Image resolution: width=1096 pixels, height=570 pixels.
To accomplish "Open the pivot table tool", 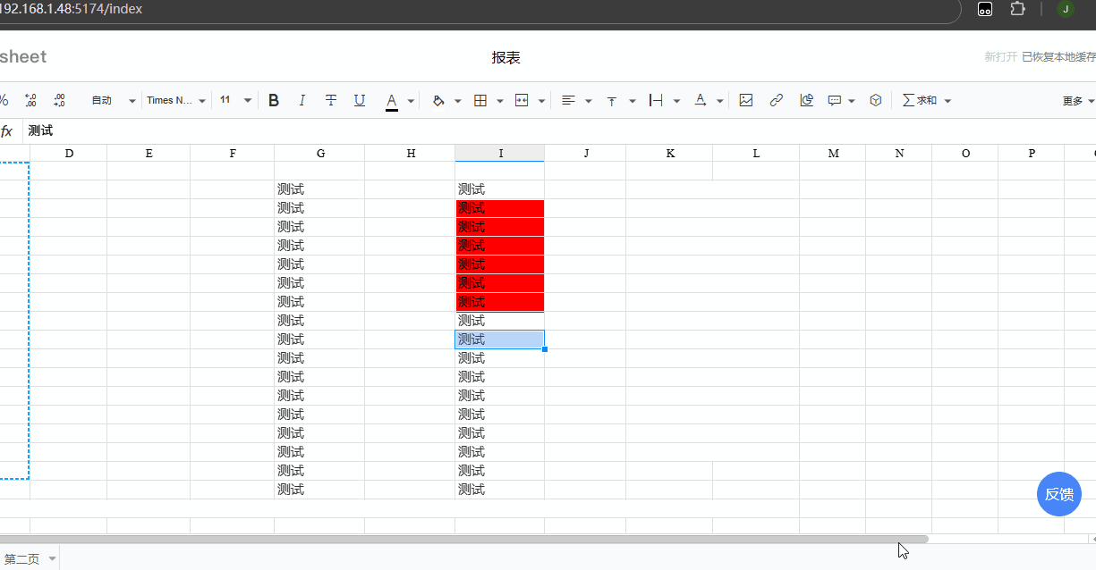I will 876,101.
